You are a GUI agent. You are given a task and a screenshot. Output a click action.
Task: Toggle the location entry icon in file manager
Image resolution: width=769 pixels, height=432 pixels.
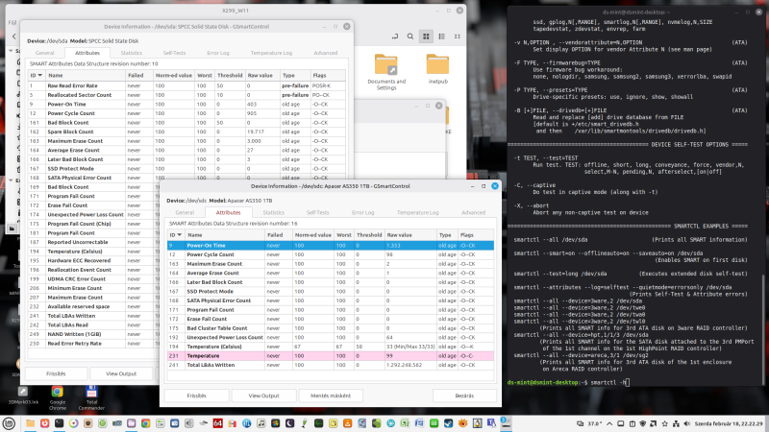click(395, 36)
